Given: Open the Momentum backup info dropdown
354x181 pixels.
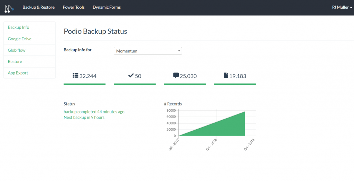Looking at the screenshot, I should [148, 51].
